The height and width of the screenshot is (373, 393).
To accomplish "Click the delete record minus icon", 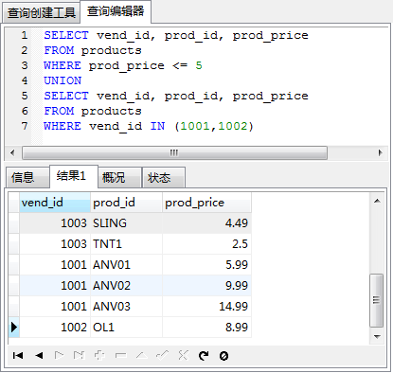I will (x=121, y=356).
